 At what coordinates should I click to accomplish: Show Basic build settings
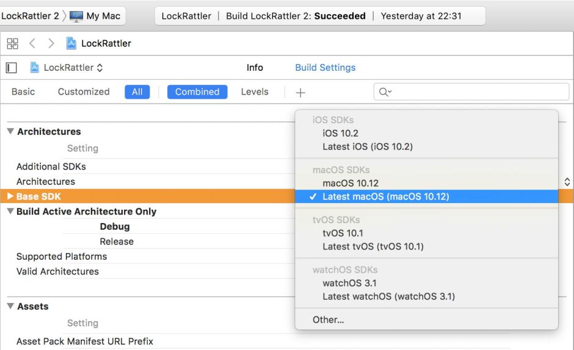pos(23,92)
